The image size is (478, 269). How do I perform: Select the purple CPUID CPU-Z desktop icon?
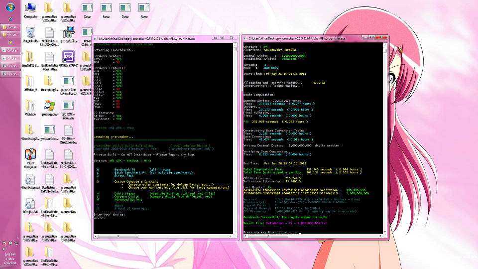pos(69,58)
